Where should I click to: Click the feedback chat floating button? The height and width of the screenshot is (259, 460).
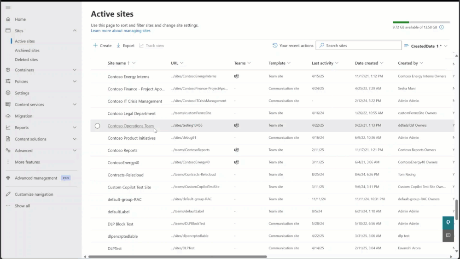(x=448, y=235)
